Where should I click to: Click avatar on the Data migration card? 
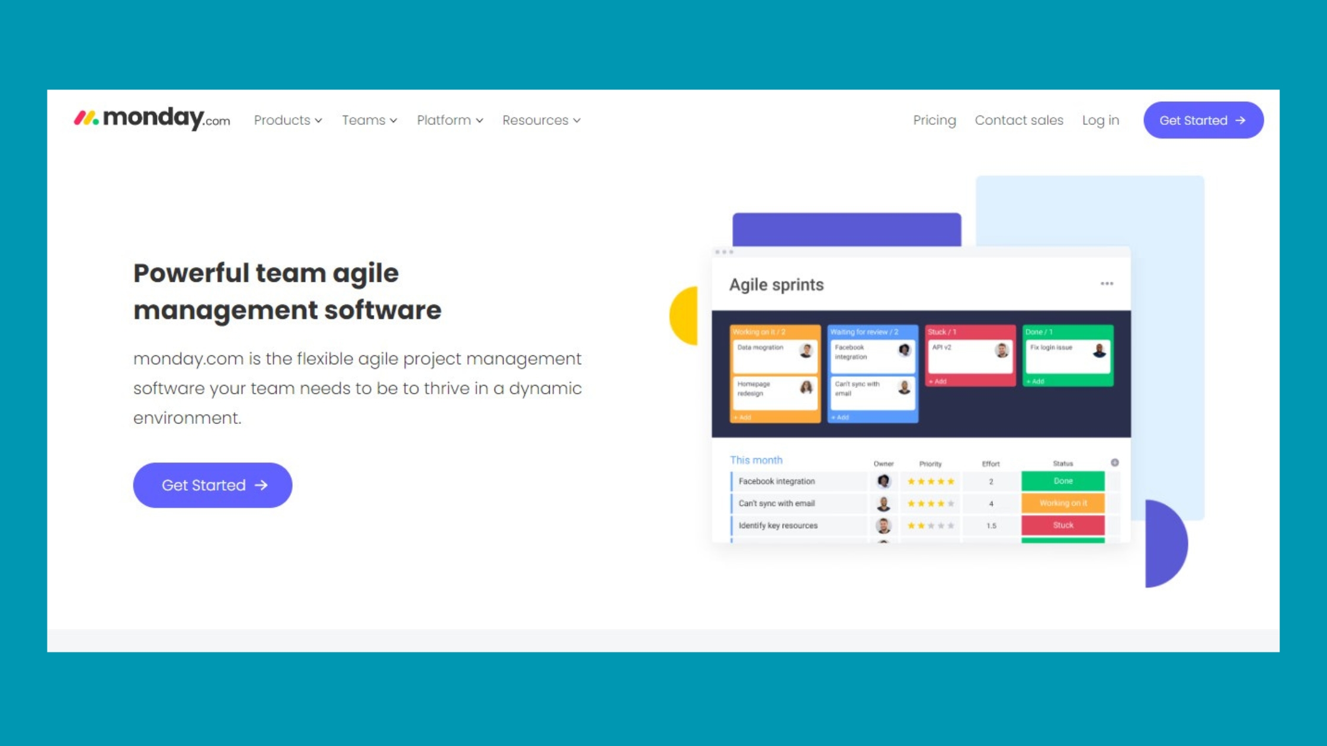point(806,351)
